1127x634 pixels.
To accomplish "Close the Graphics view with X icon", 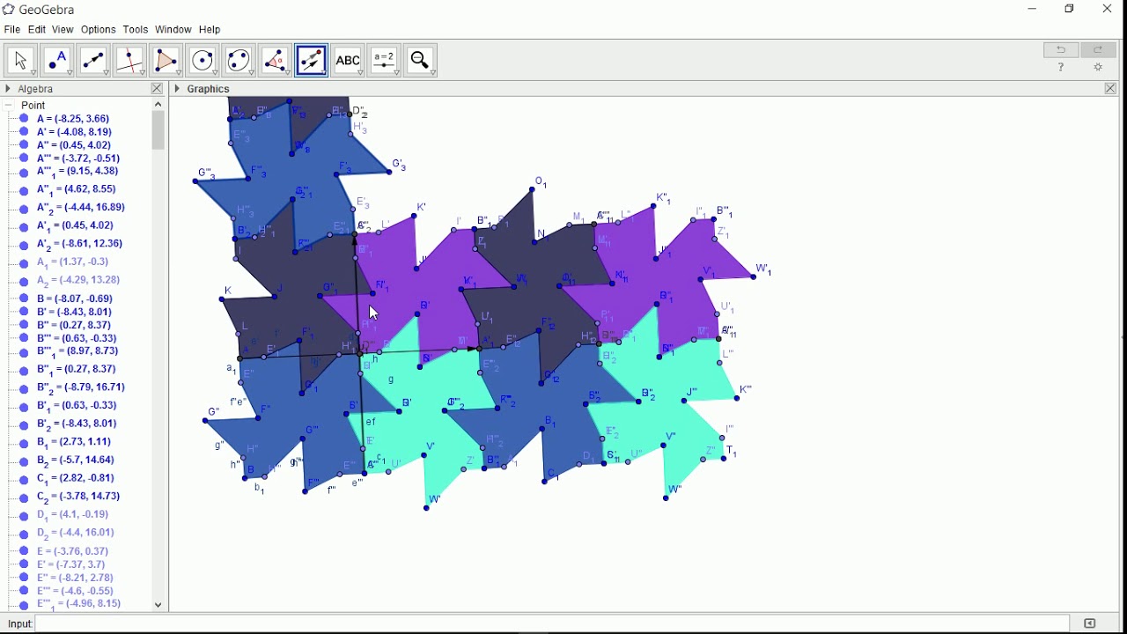I will 1111,89.
